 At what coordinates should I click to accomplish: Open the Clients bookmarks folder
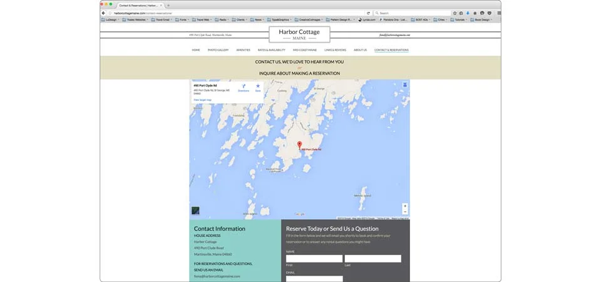tap(240, 19)
